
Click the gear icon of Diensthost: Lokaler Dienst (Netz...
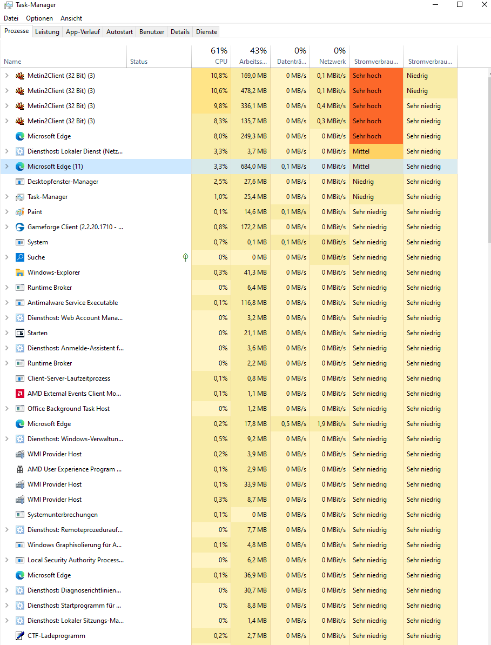point(20,151)
